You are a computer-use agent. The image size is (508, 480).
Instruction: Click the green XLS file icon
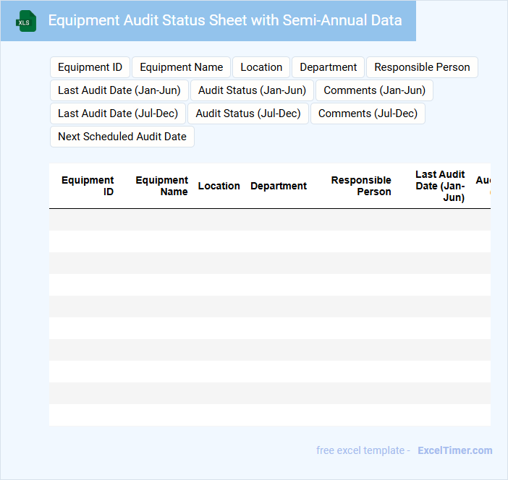click(26, 21)
